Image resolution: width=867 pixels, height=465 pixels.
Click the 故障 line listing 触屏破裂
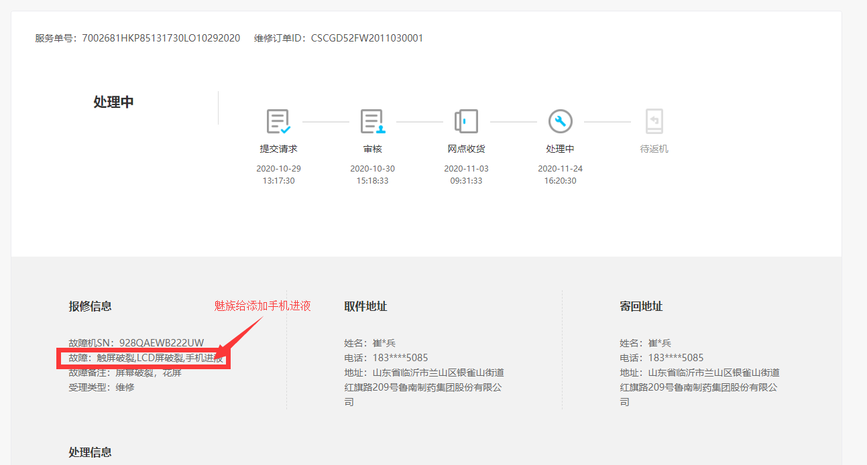click(x=146, y=358)
